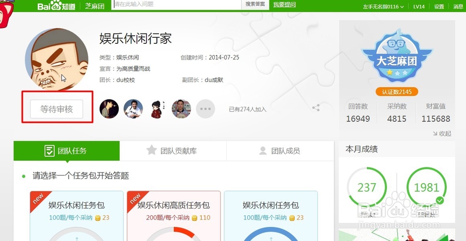466x241 pixels.
Task: Select the 等待审核 button
Action: pos(56,109)
